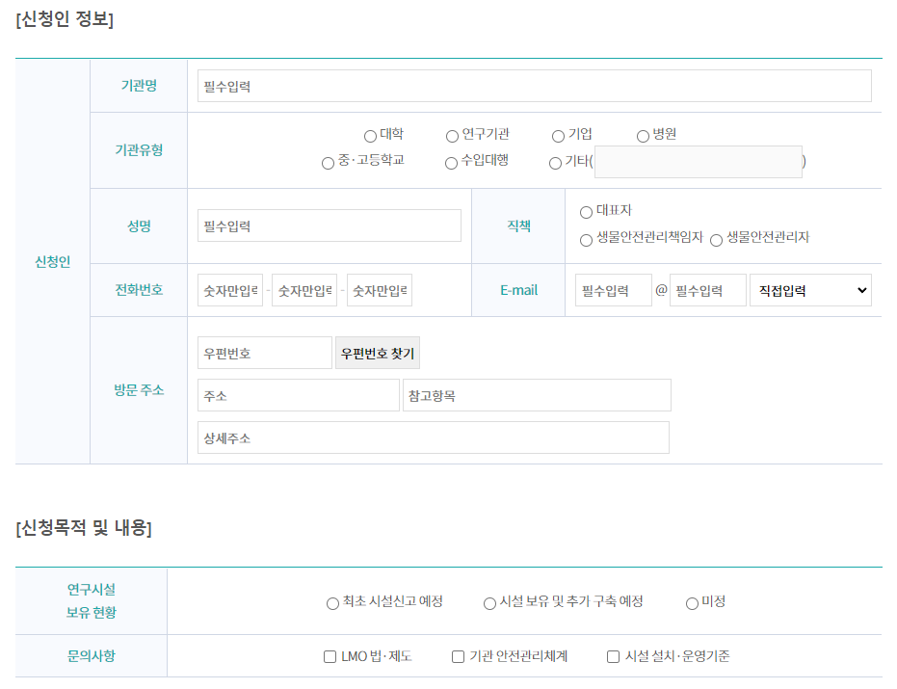Viewport: 897px width, 689px height.
Task: Click the last 전화번호 number field
Action: pos(380,290)
